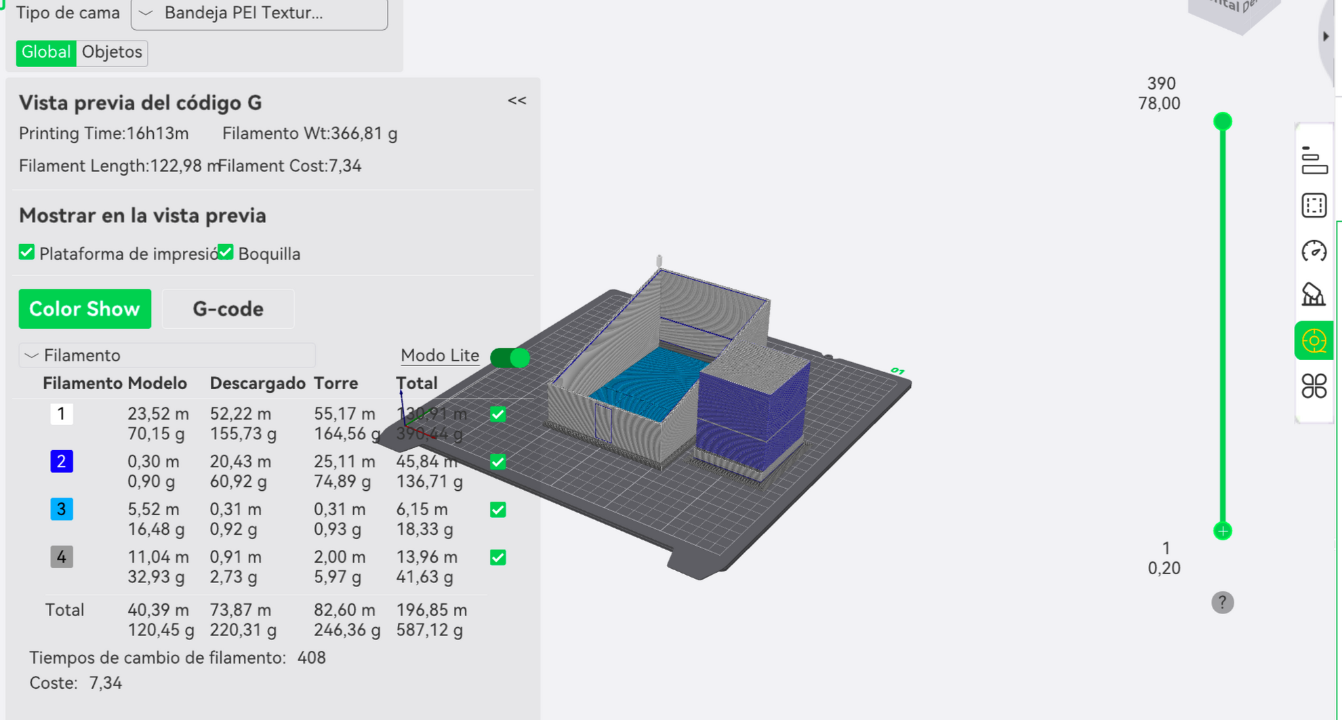The height and width of the screenshot is (720, 1342).
Task: Switch to the Objetos tab
Action: pyautogui.click(x=112, y=52)
